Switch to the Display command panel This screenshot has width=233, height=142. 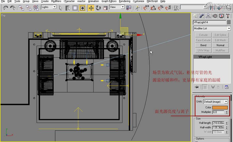[221, 16]
